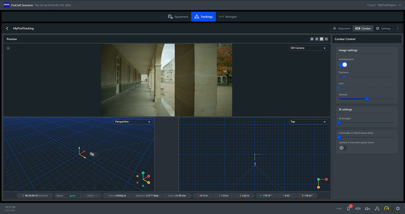This screenshot has height=214, width=405.
Task: Click the back arrow next to MyFirstTracking
Action: pos(7,28)
